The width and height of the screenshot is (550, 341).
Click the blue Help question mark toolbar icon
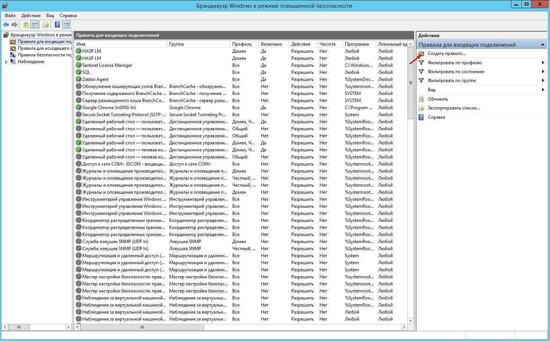pos(57,25)
